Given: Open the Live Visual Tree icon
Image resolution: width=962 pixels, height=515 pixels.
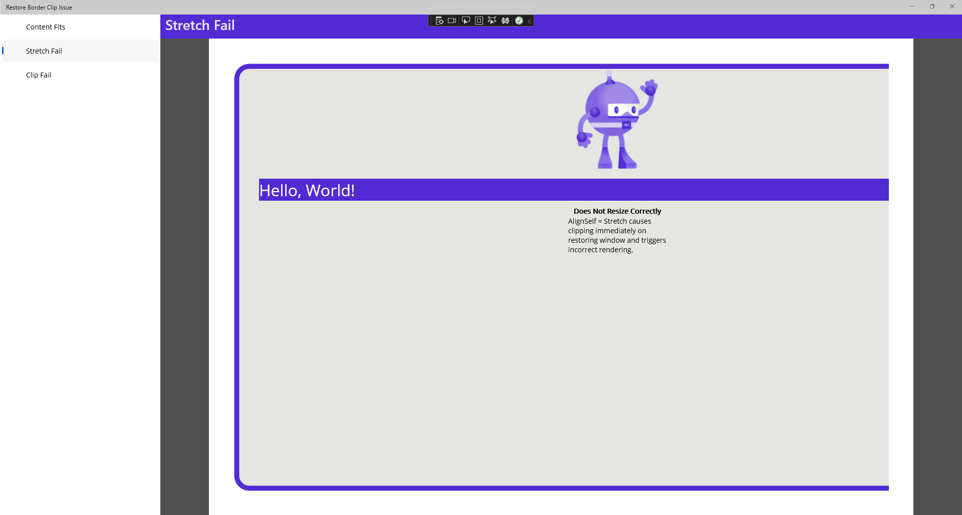Looking at the screenshot, I should [440, 21].
